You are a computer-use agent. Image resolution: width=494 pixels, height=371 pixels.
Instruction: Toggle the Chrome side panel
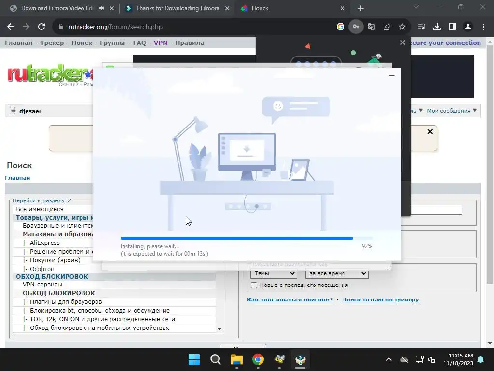453,27
